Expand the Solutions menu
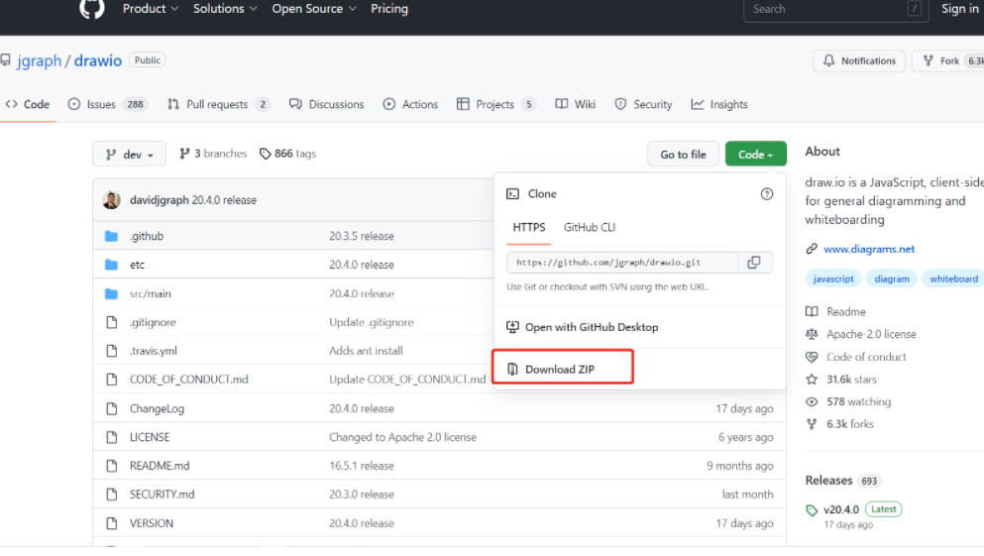Viewport: 984px width, 556px height. [225, 9]
